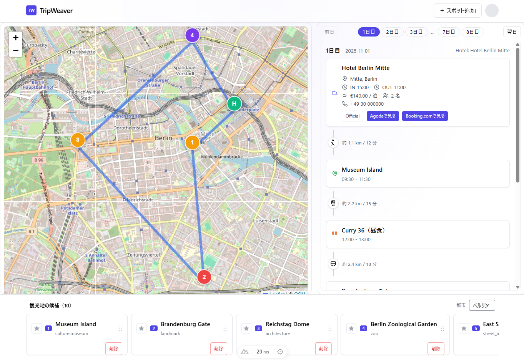Click the walking route icon in itinerary

(333, 143)
